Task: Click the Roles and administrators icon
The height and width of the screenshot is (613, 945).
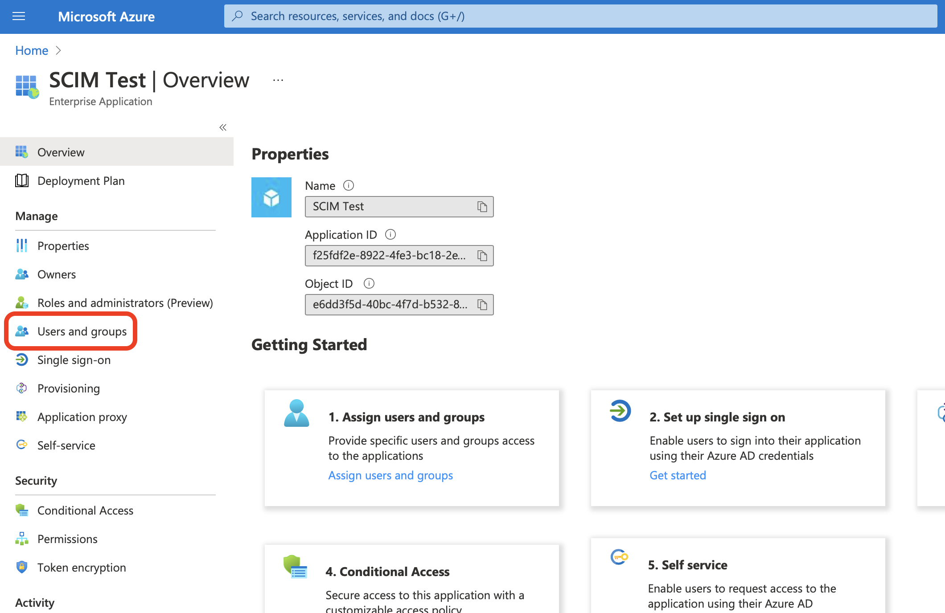Action: 22,302
